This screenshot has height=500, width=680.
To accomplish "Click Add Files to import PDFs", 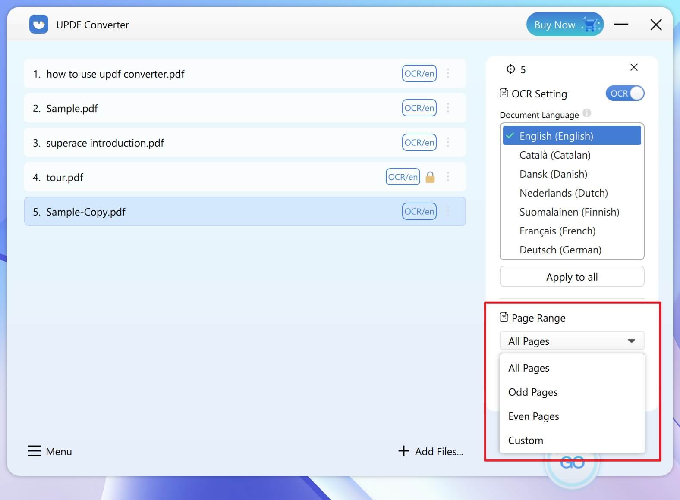I will [x=431, y=451].
